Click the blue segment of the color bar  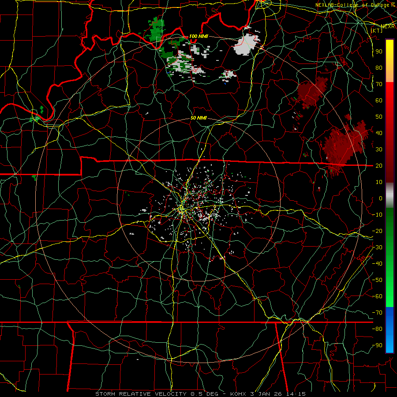click(x=390, y=330)
